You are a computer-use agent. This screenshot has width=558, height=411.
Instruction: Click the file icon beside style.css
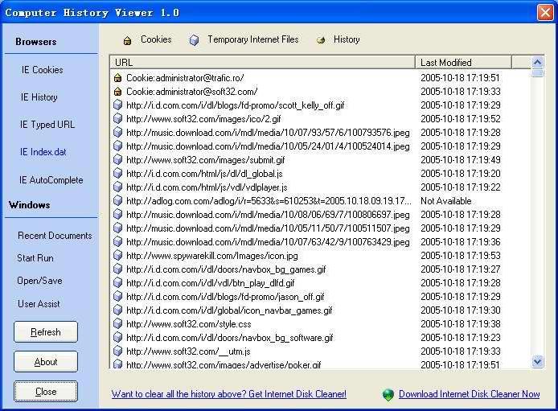pos(118,324)
